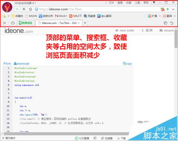Click the fork link
The image size is (178, 141).
(x=7, y=64)
